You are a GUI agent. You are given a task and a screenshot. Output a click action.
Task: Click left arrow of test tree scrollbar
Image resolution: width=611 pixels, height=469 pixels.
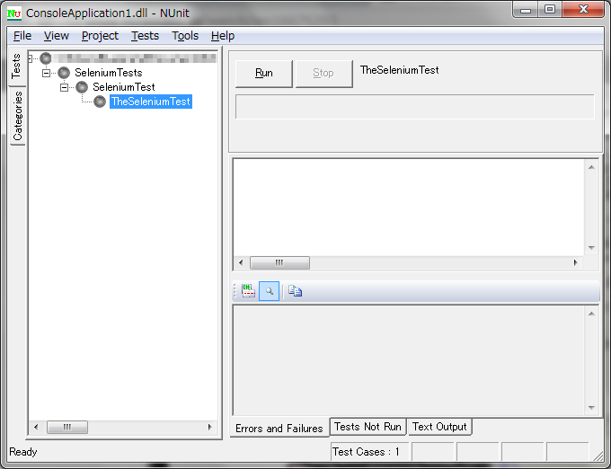point(36,427)
